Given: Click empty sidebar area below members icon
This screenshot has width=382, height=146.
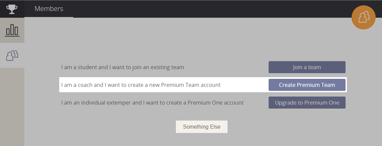Looking at the screenshot, I should coord(12,107).
